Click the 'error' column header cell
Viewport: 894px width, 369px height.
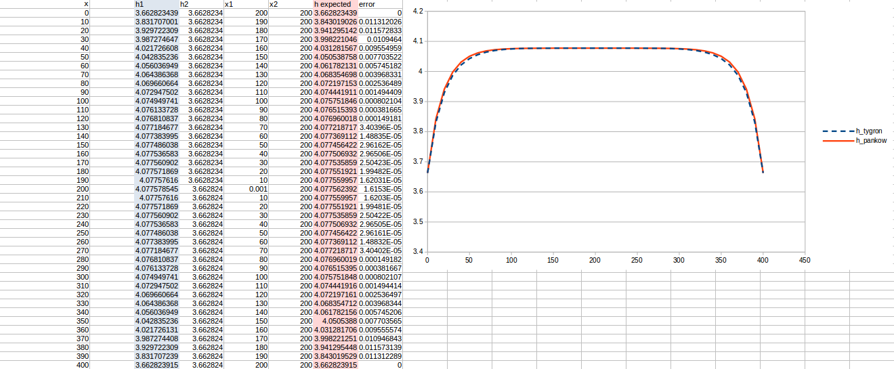pyautogui.click(x=380, y=4)
